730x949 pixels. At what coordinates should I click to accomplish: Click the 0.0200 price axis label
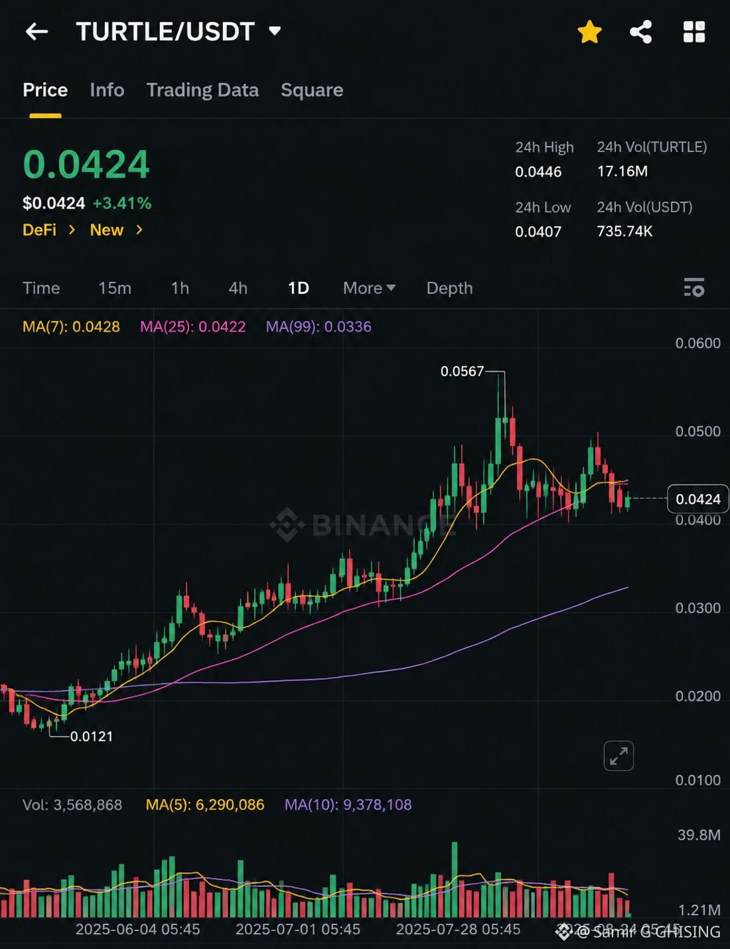[x=697, y=696]
